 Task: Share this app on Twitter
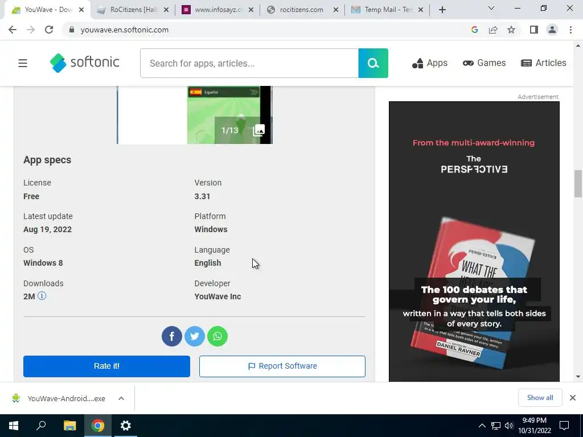point(195,336)
